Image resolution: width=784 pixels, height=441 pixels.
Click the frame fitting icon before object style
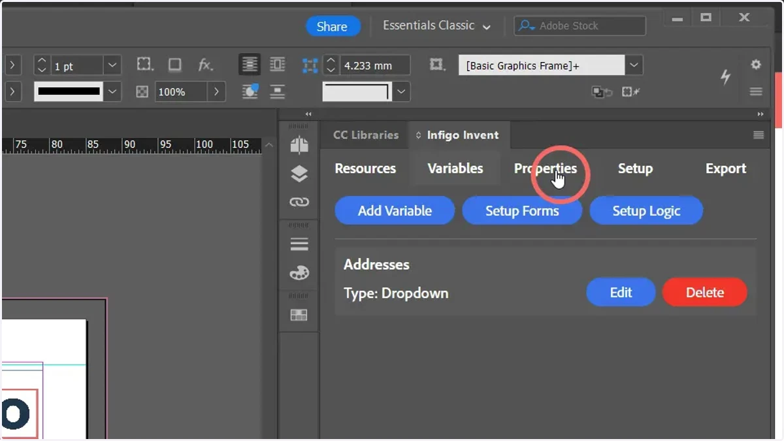[437, 65]
